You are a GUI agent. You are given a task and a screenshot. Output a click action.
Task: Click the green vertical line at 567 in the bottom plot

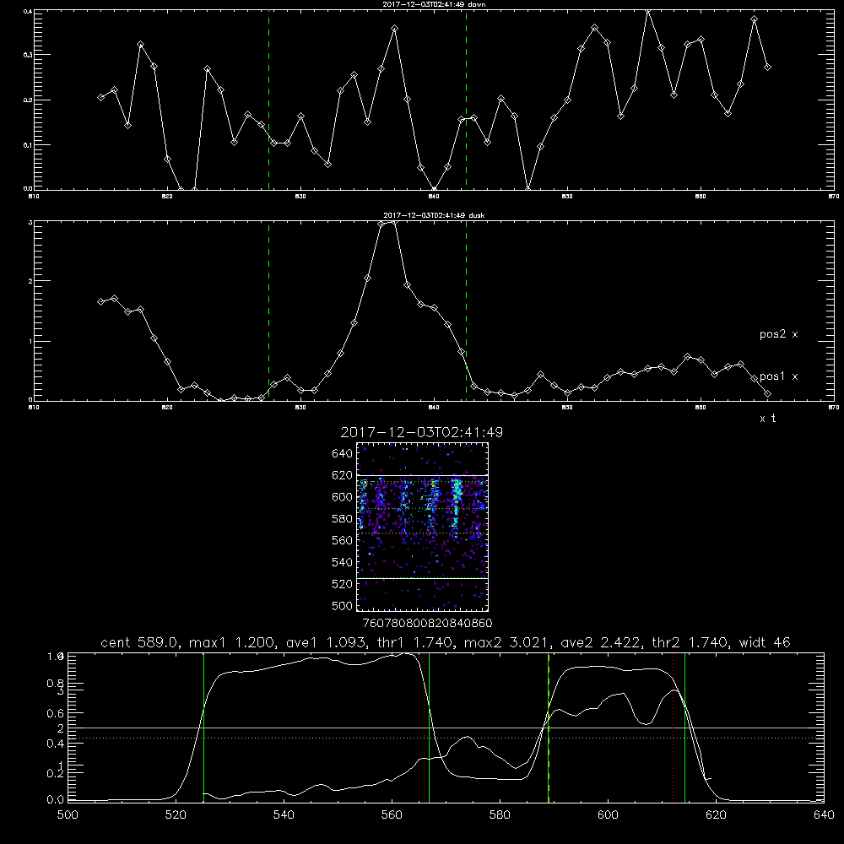click(x=429, y=728)
